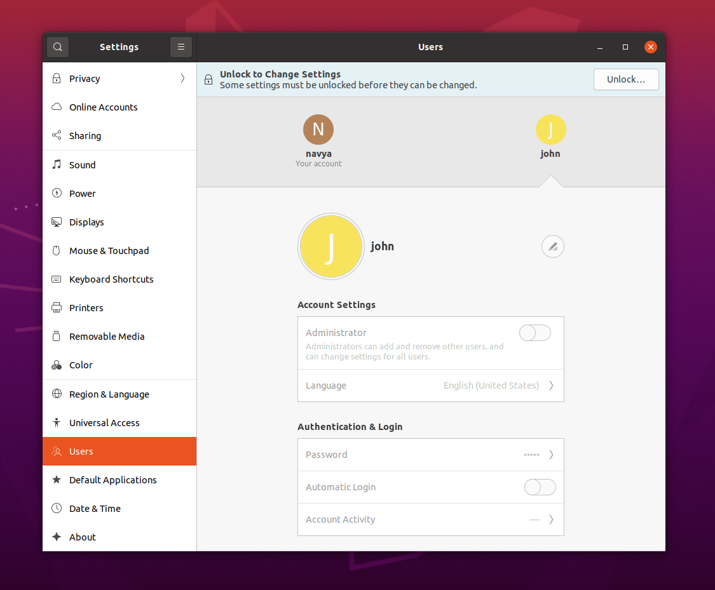Image resolution: width=715 pixels, height=590 pixels.
Task: Click English (United States) language value
Action: click(491, 386)
